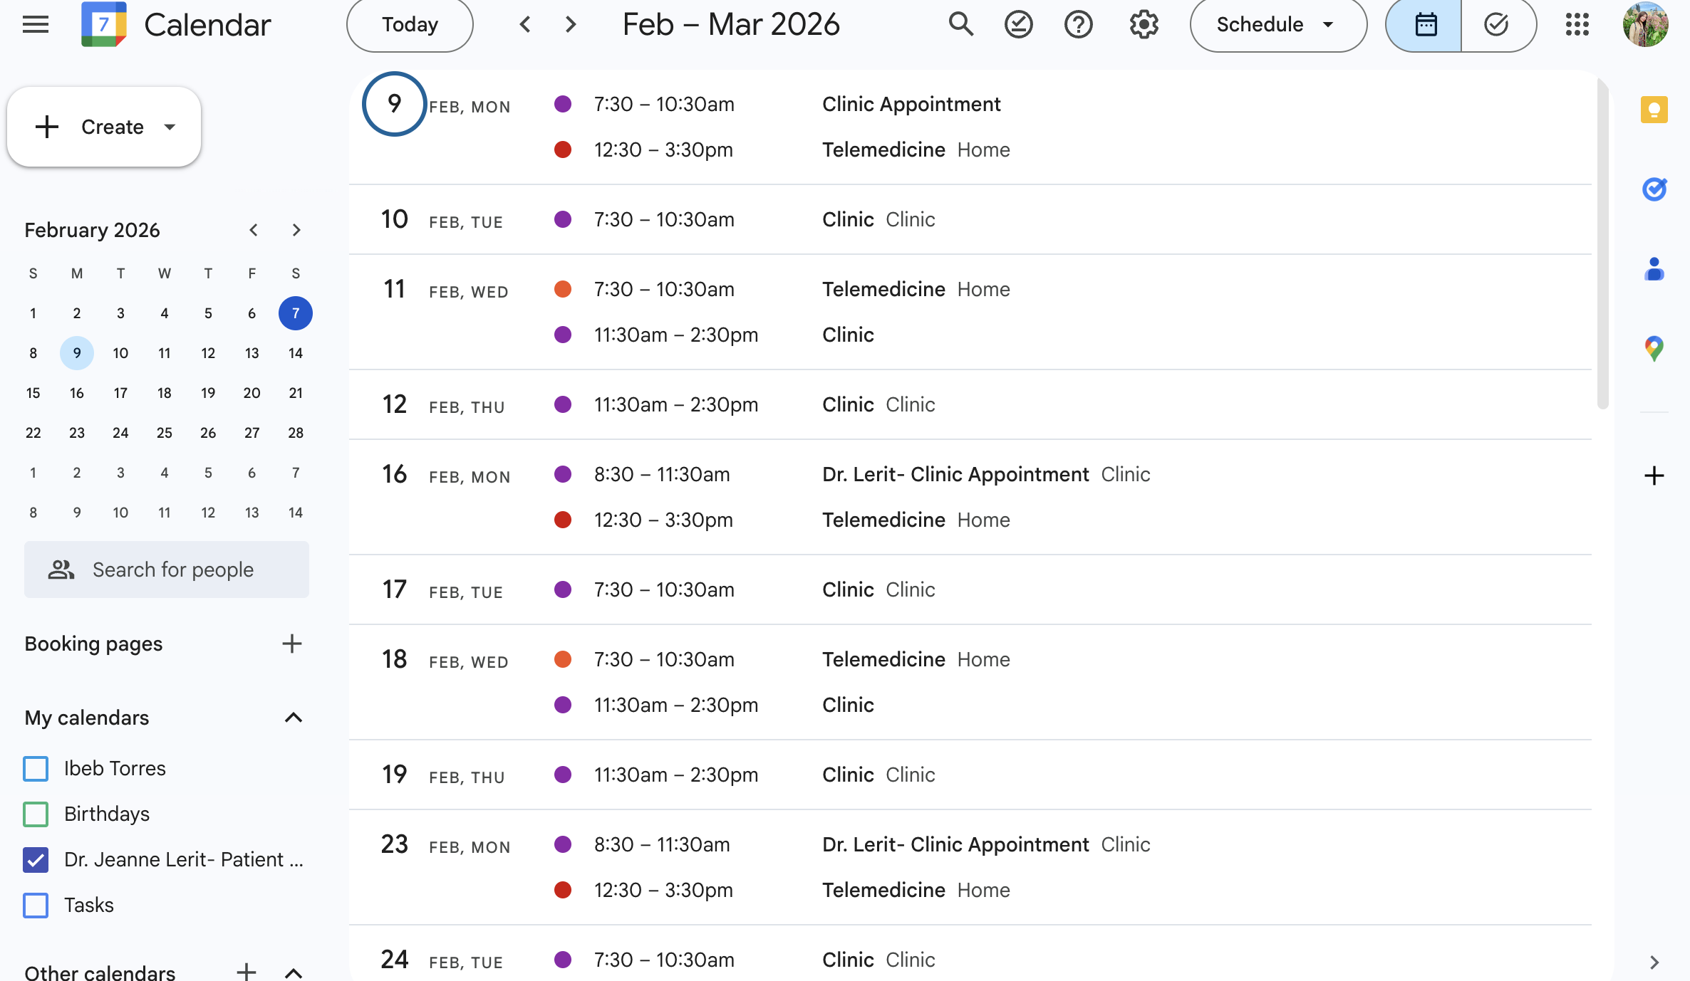This screenshot has width=1690, height=981.
Task: Click the Search for people field
Action: pyautogui.click(x=172, y=570)
